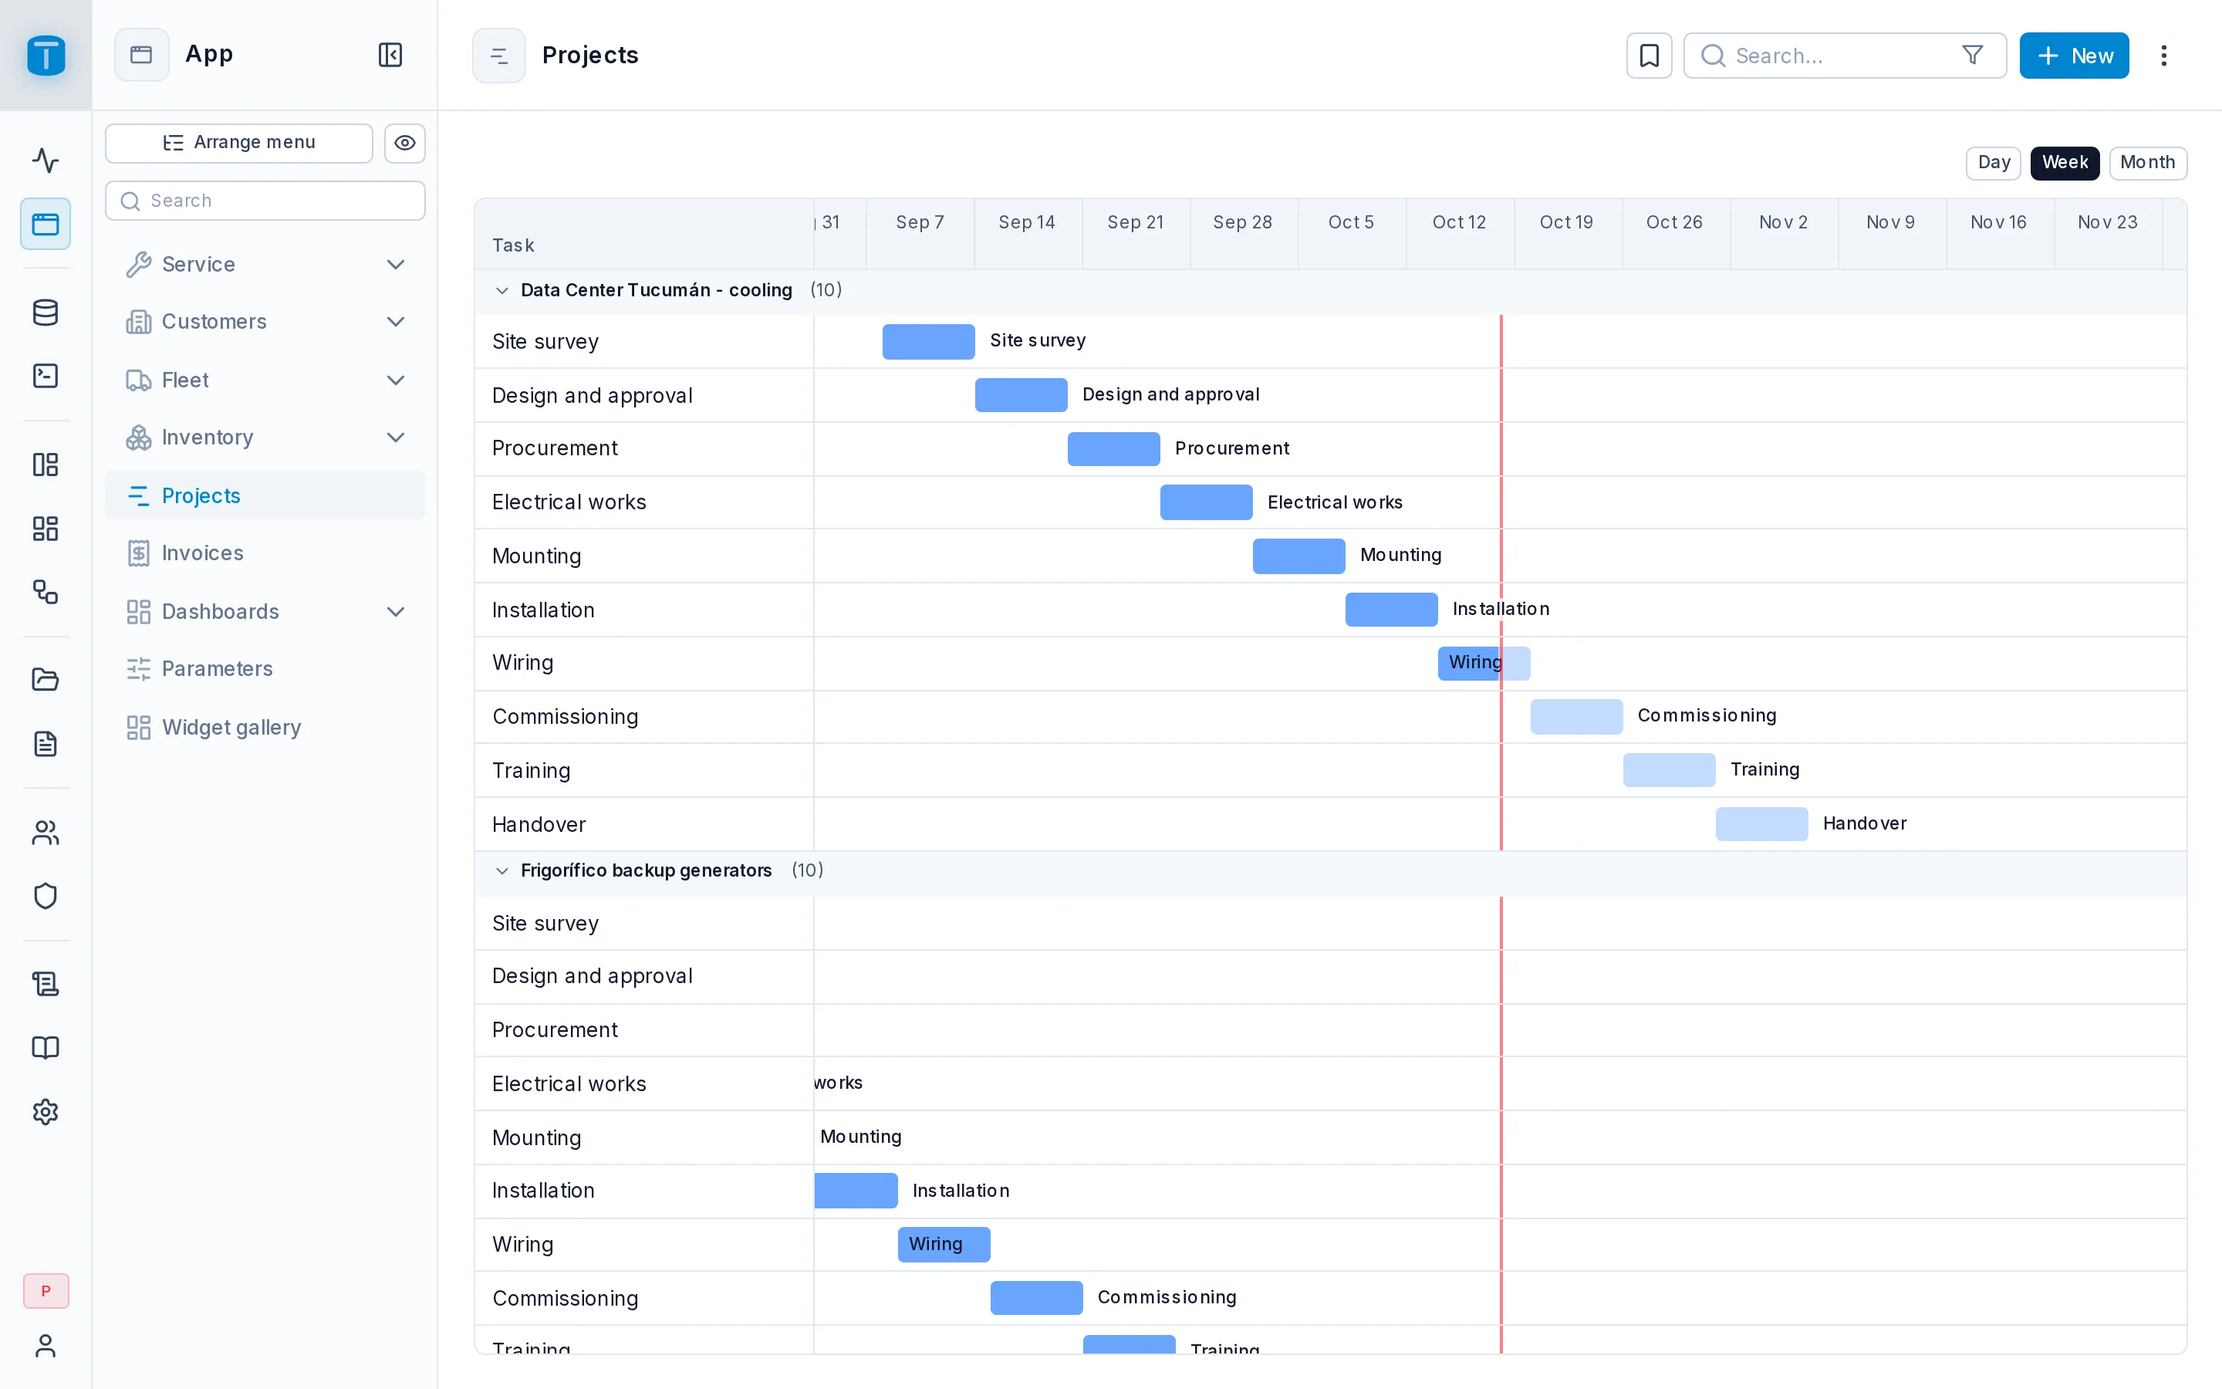2222x1389 pixels.
Task: Open the Customers menu item
Action: [x=265, y=322]
